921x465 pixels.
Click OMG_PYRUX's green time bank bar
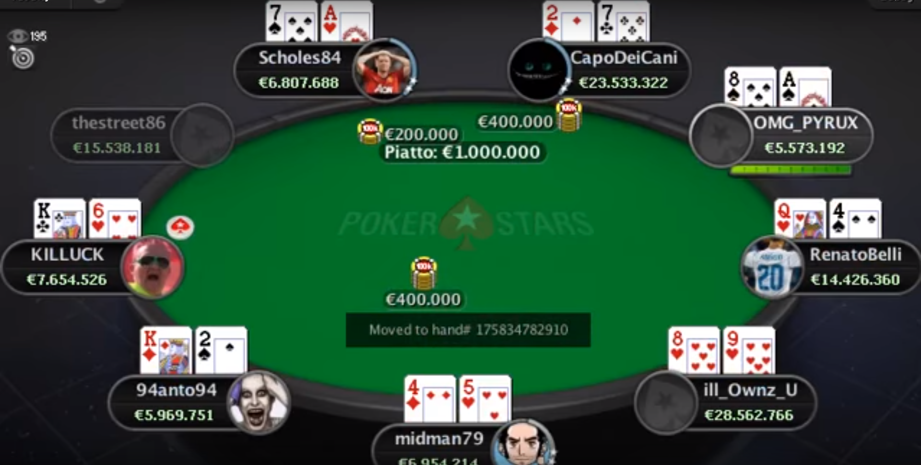tap(791, 170)
